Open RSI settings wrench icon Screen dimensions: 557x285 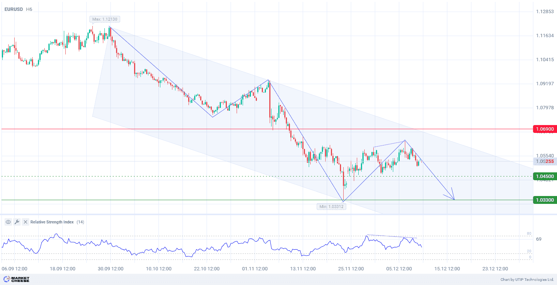17,222
